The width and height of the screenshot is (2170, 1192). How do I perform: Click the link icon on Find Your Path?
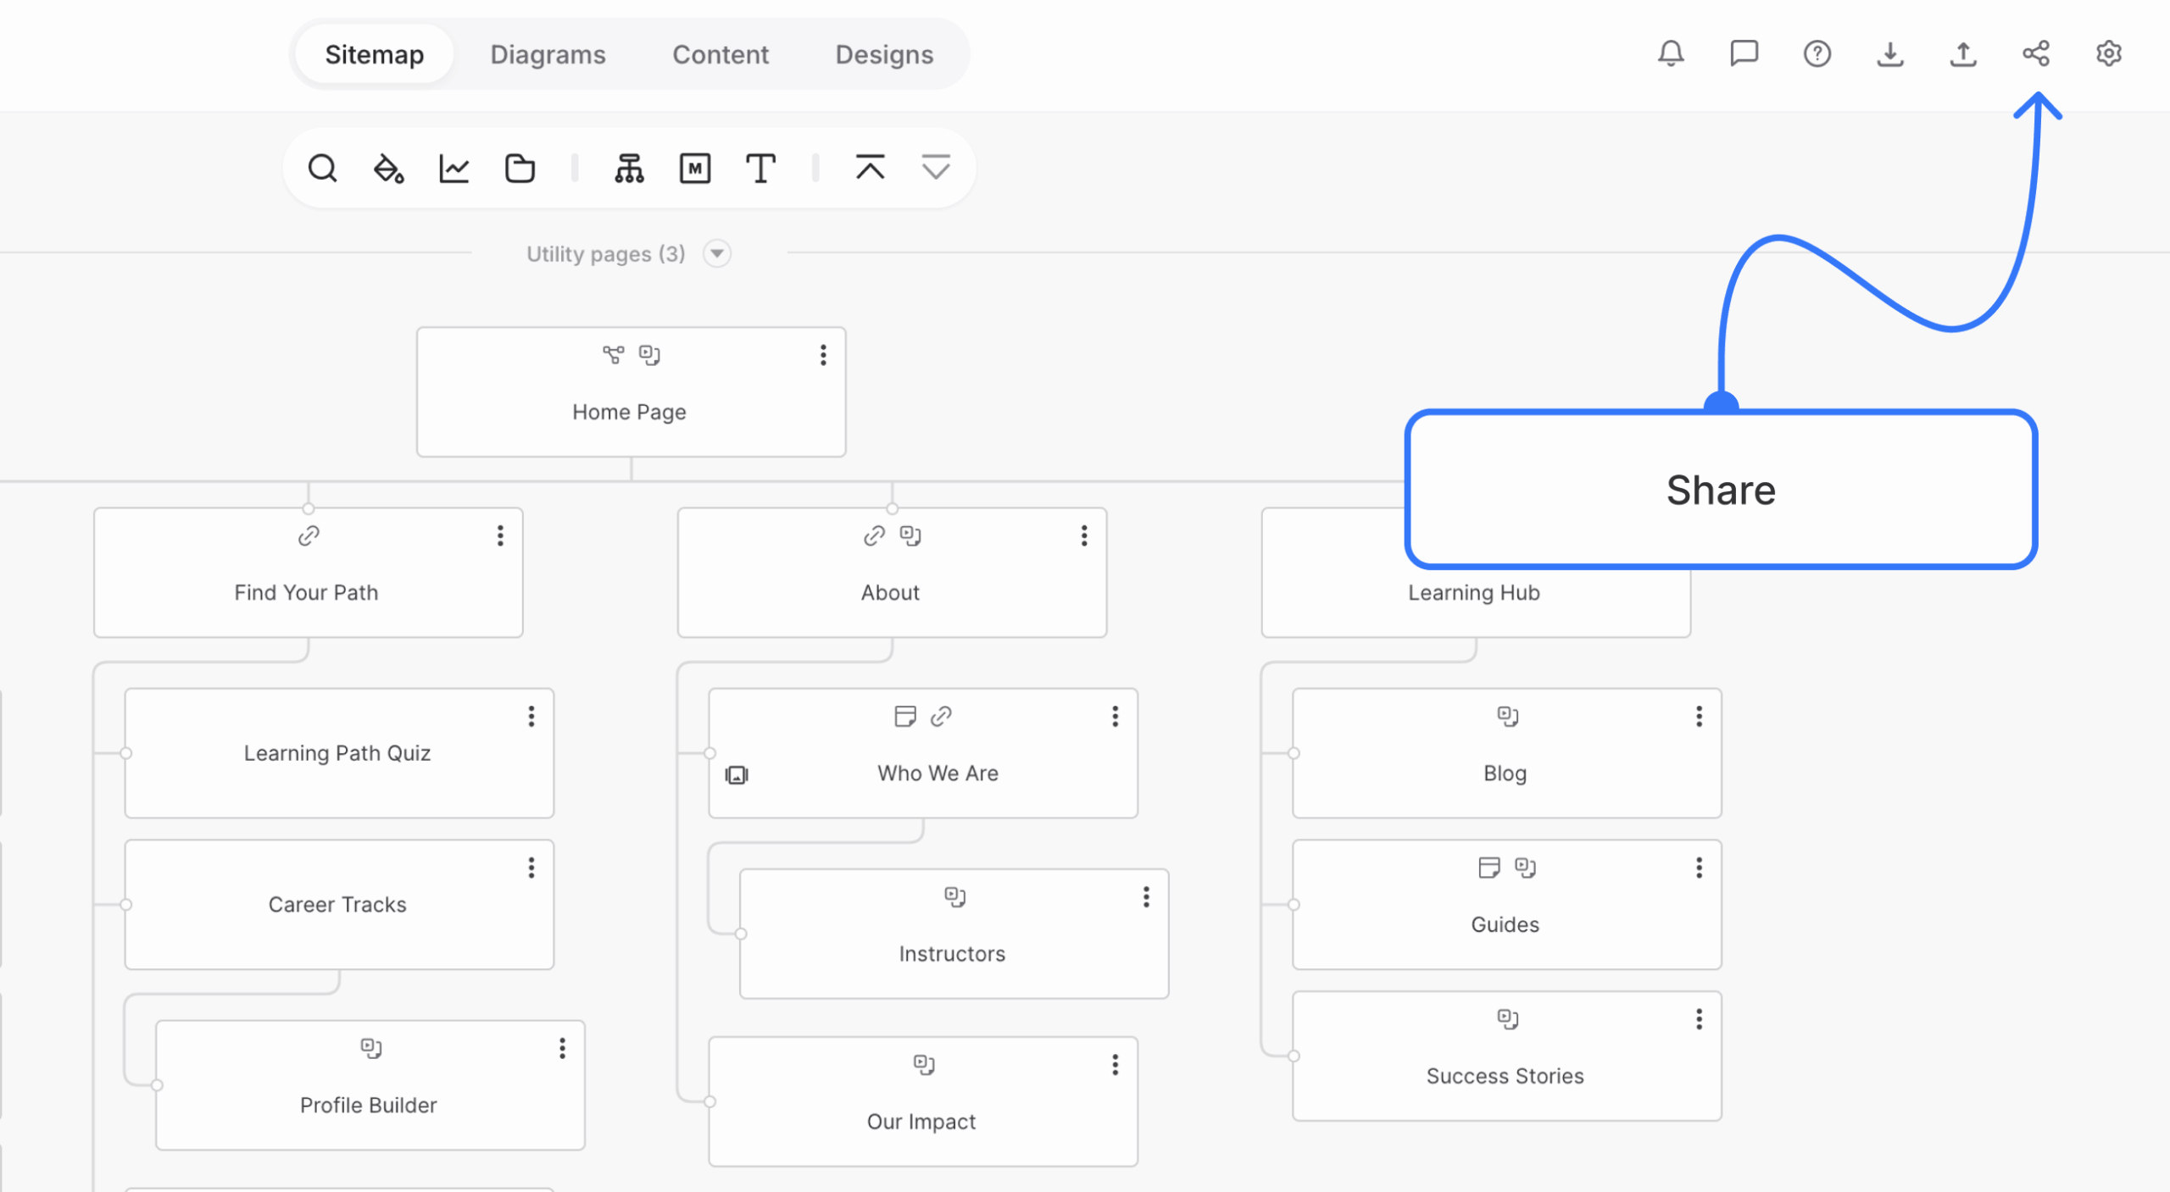[x=309, y=535]
